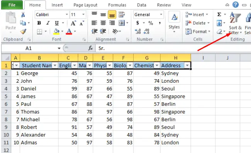
Task: Open the Calibri font name dropdown
Action: (x=67, y=15)
